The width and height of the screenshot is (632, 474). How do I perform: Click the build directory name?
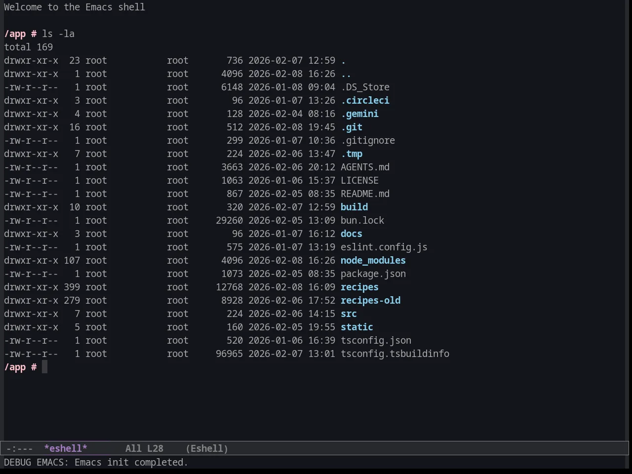[354, 207]
